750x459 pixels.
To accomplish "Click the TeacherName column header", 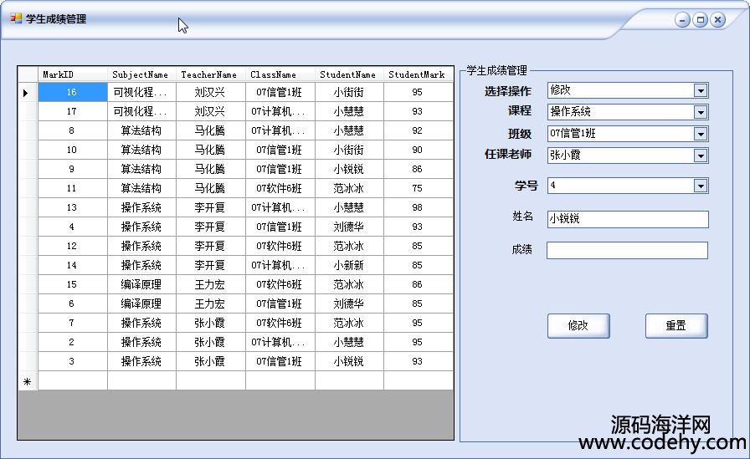I will pyautogui.click(x=209, y=74).
